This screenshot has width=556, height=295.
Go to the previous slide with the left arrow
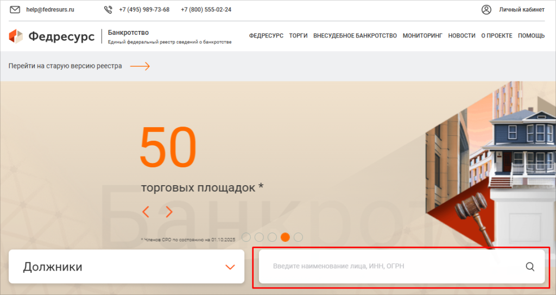146,212
